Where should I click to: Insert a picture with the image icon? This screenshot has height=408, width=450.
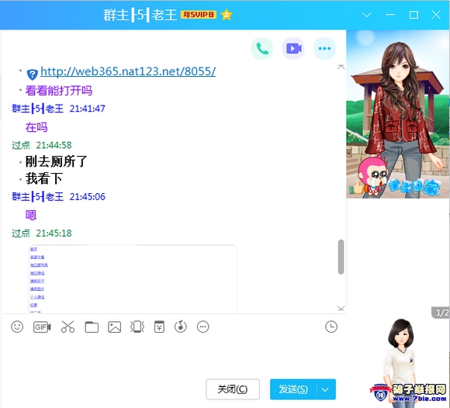coord(115,327)
